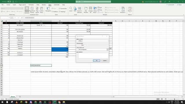Click the Search box in title bar
This screenshot has width=185, height=104.
point(93,2)
